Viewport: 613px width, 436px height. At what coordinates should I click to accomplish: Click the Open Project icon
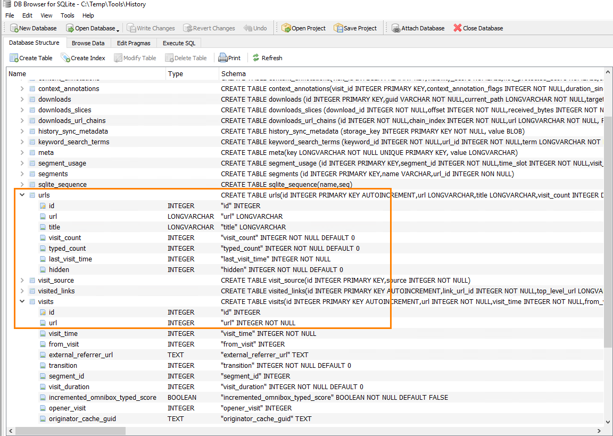click(x=286, y=28)
